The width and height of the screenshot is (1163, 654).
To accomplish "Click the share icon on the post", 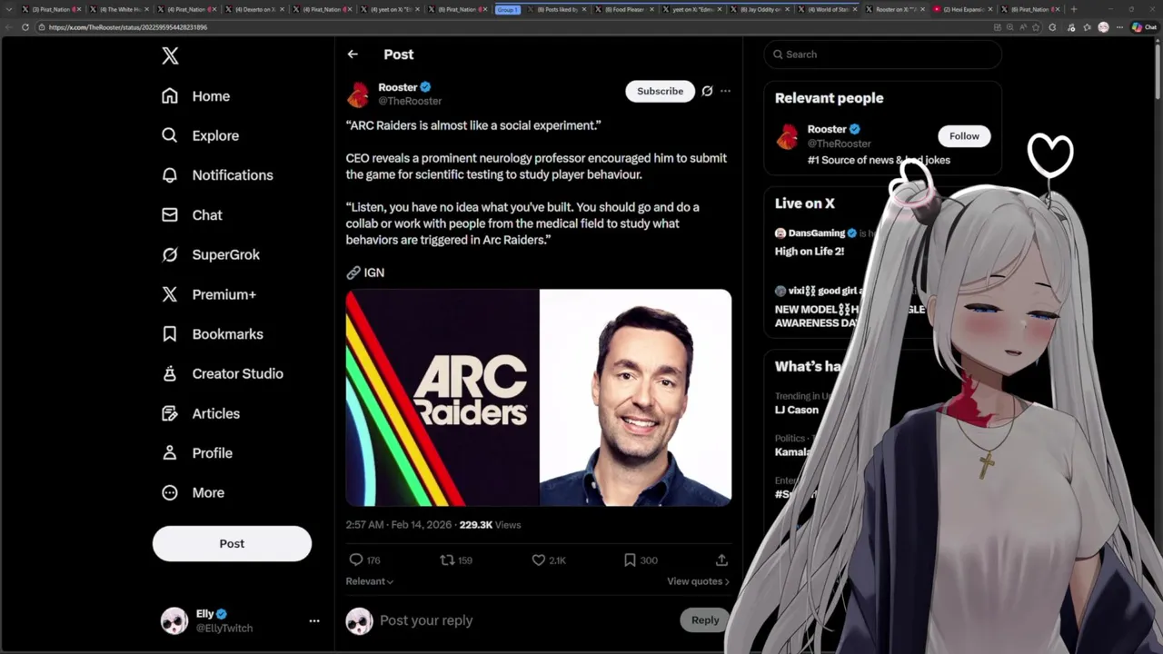I will point(721,560).
